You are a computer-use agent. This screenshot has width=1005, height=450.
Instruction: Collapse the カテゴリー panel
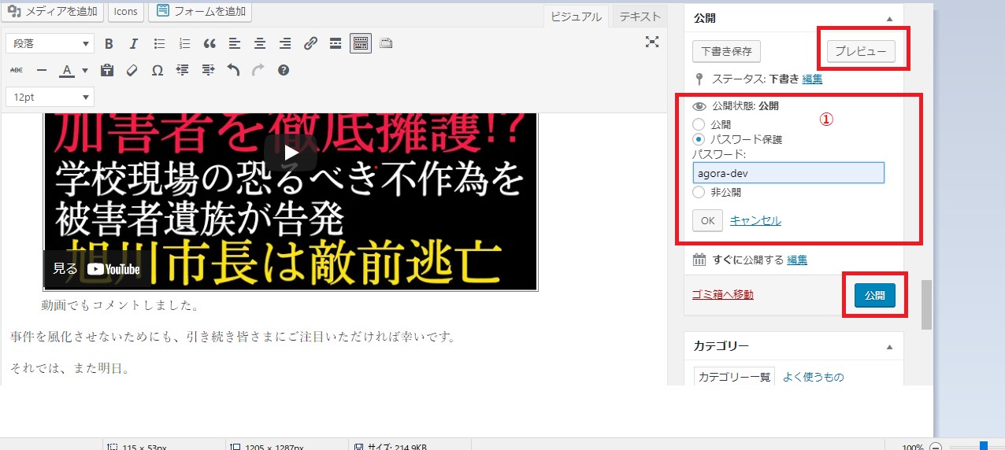click(890, 347)
